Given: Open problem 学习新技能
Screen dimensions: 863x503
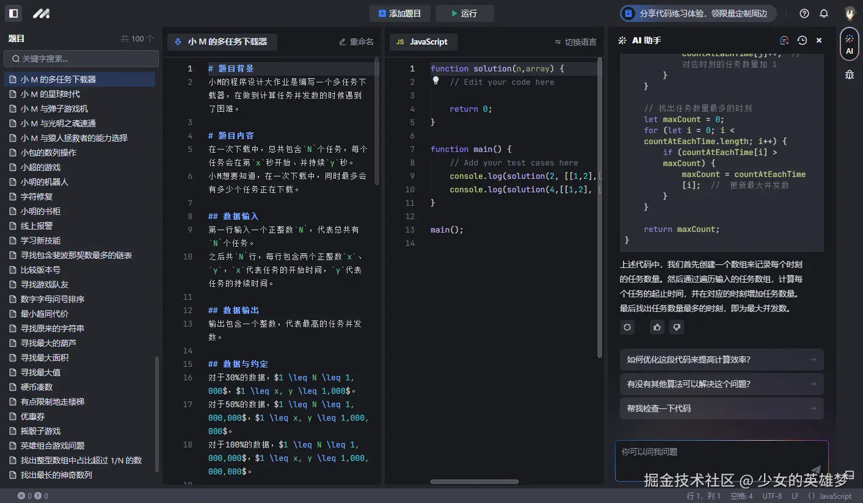Looking at the screenshot, I should point(79,241).
